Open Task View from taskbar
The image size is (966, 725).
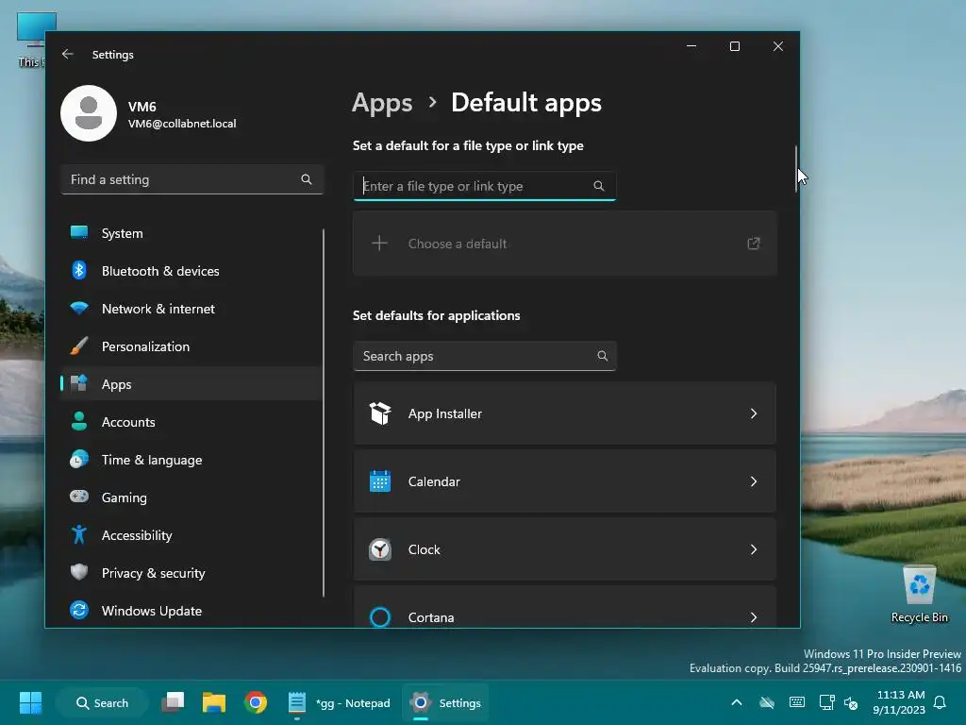(174, 702)
